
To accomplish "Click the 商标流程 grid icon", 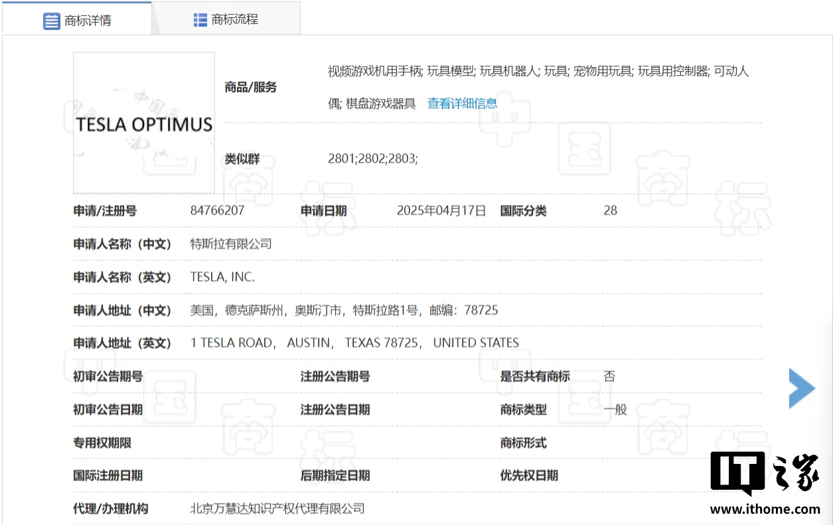I will tap(200, 20).
